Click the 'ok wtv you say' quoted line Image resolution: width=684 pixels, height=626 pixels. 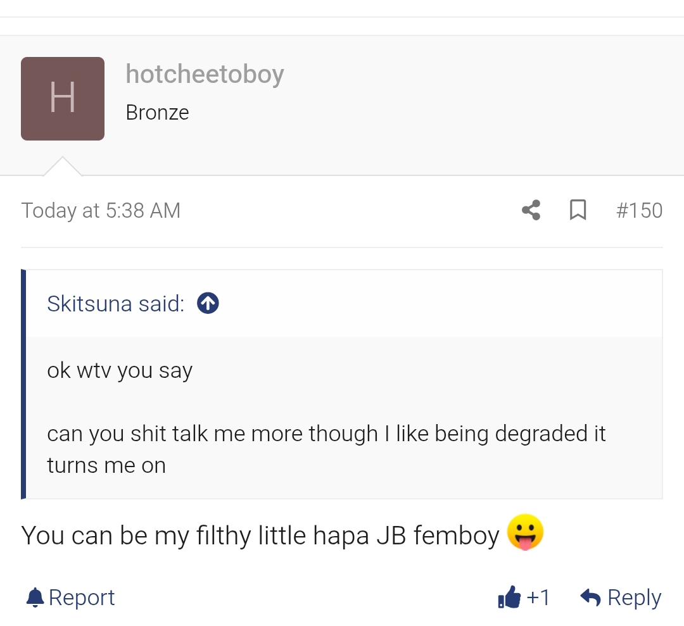coord(120,370)
